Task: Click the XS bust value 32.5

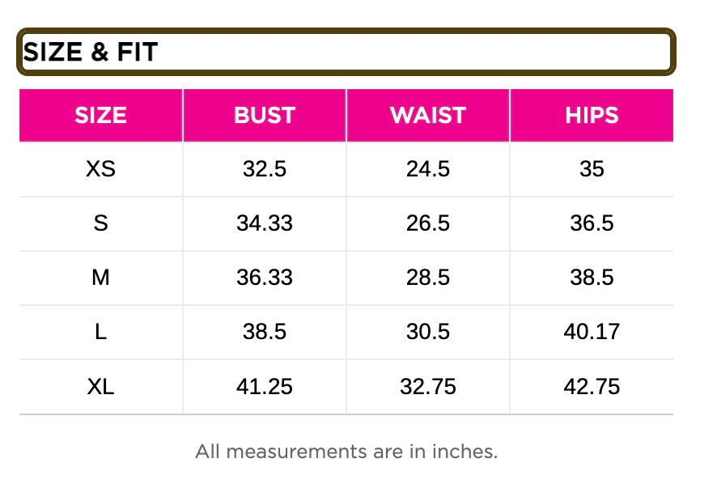Action: 265,169
